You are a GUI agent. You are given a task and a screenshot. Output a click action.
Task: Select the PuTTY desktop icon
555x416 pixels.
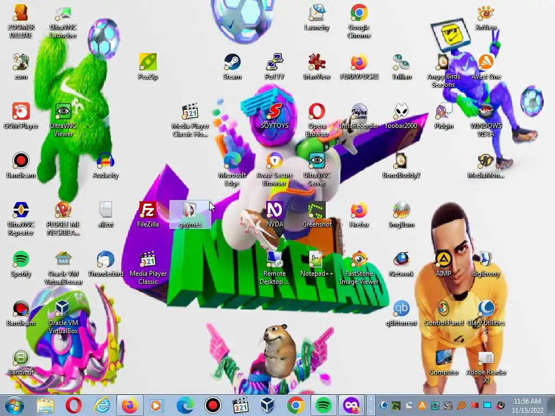click(x=274, y=66)
